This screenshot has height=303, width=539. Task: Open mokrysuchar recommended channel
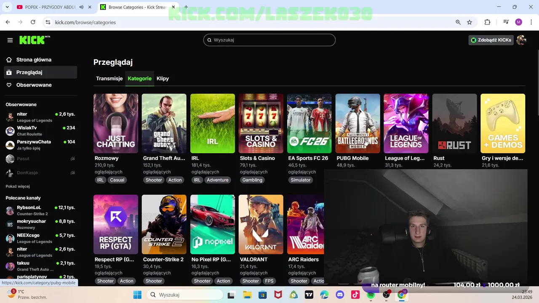(40, 224)
